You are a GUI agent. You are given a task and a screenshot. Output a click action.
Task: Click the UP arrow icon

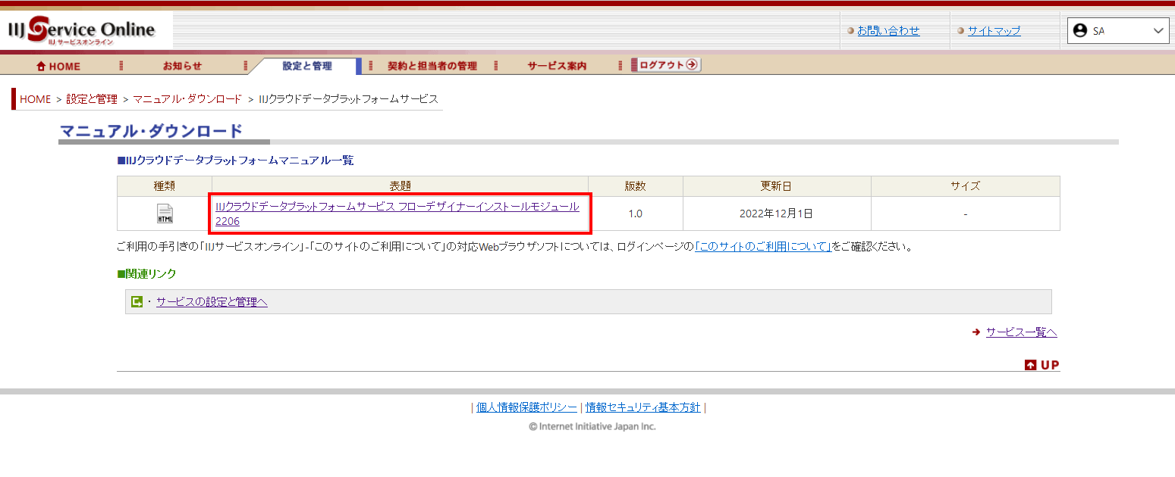pyautogui.click(x=1030, y=365)
